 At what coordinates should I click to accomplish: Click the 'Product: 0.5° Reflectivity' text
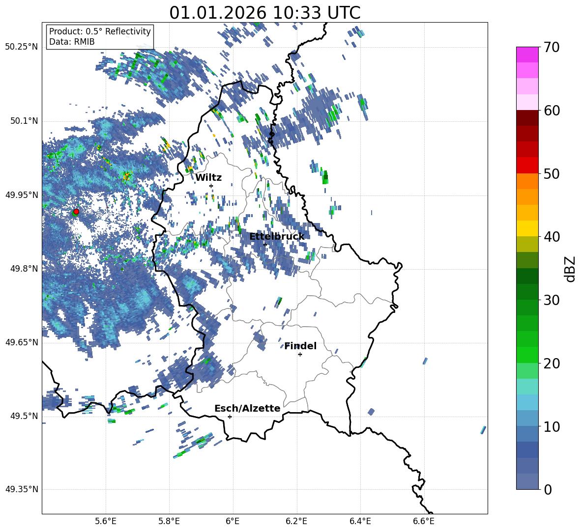tap(100, 31)
